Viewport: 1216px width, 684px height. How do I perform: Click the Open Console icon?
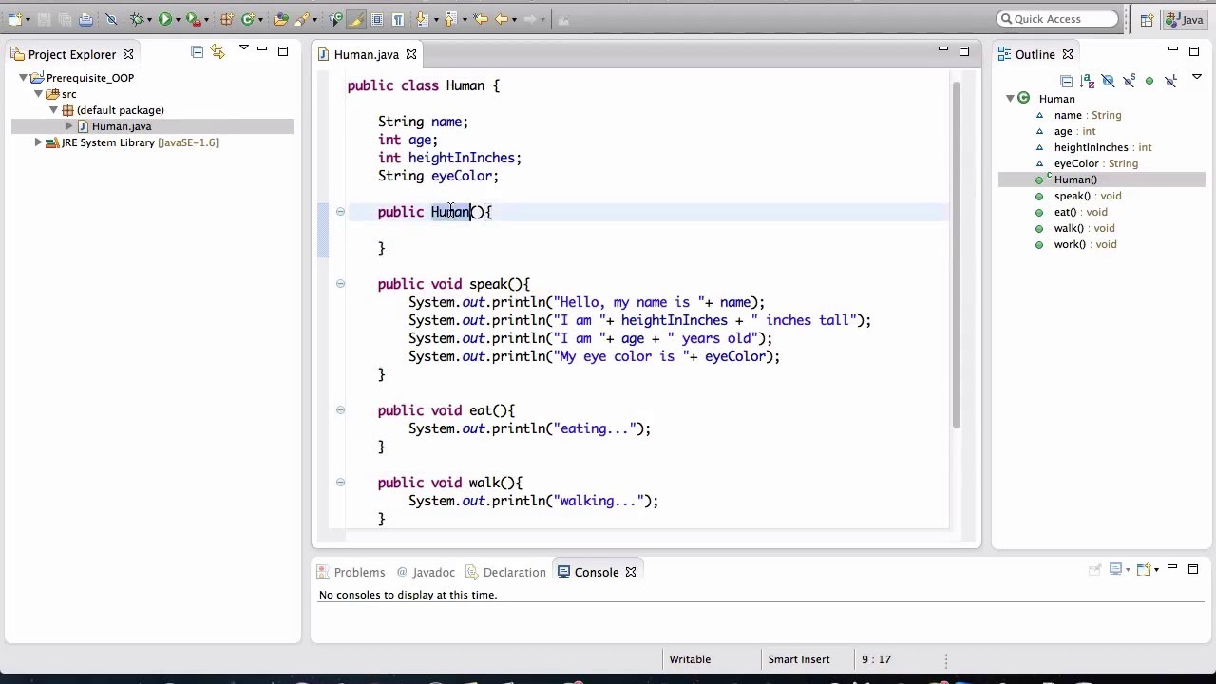tap(1144, 568)
